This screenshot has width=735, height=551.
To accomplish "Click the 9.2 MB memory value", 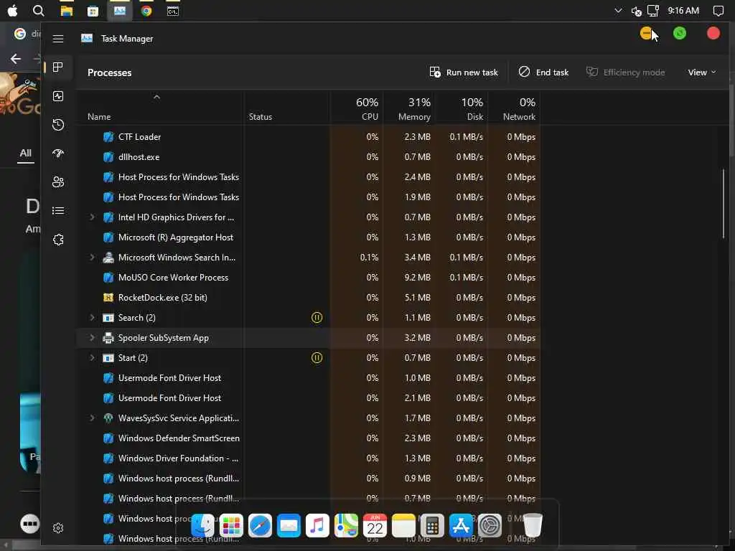I will coord(417,278).
